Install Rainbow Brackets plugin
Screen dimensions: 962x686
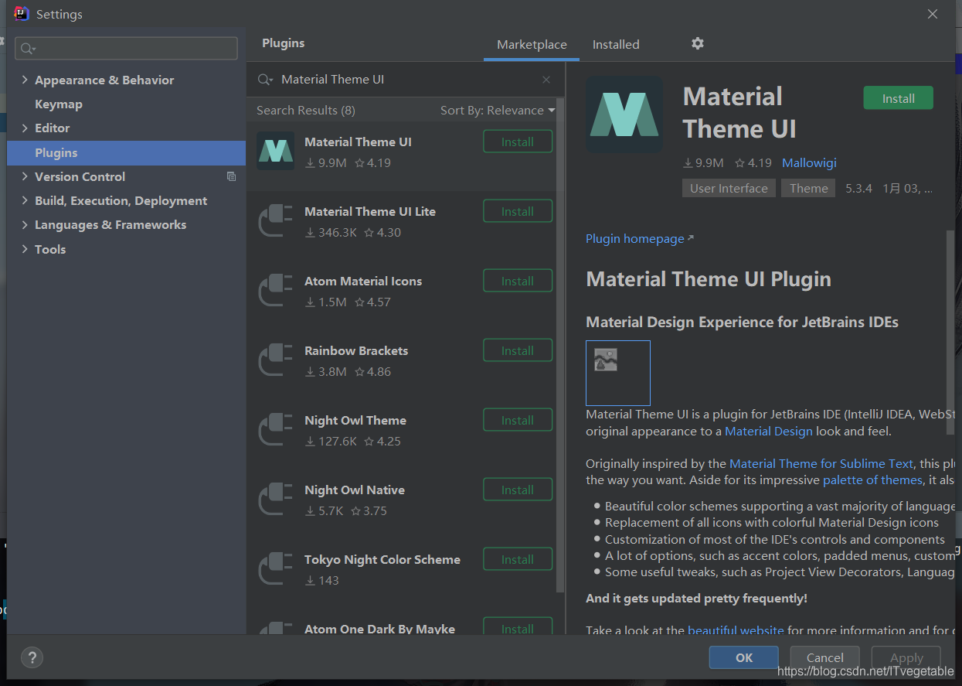[x=518, y=350]
